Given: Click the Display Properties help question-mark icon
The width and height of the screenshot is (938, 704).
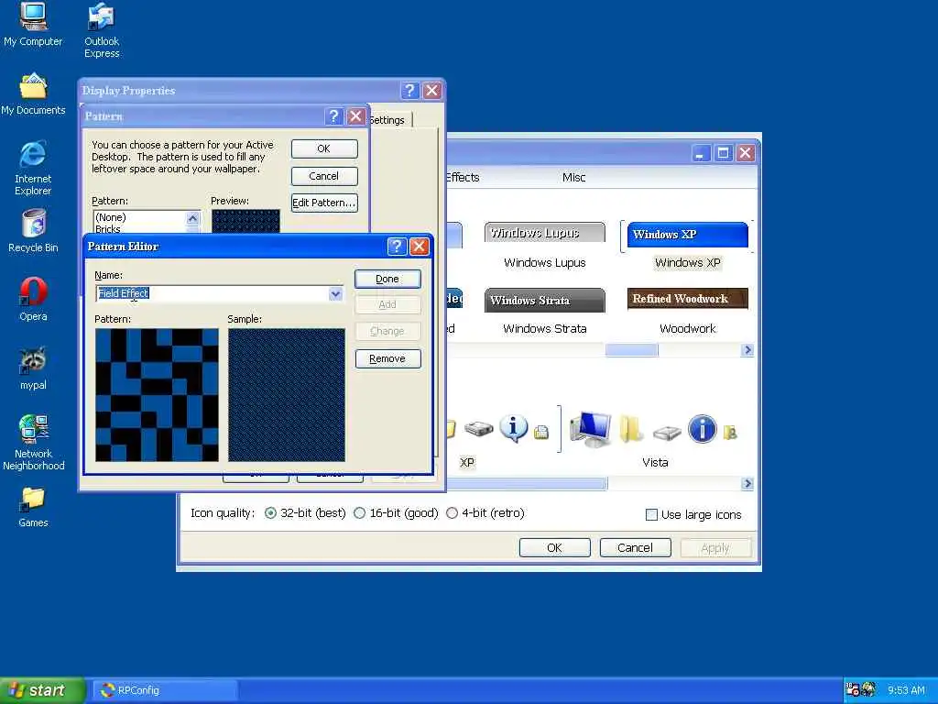Looking at the screenshot, I should tap(409, 91).
